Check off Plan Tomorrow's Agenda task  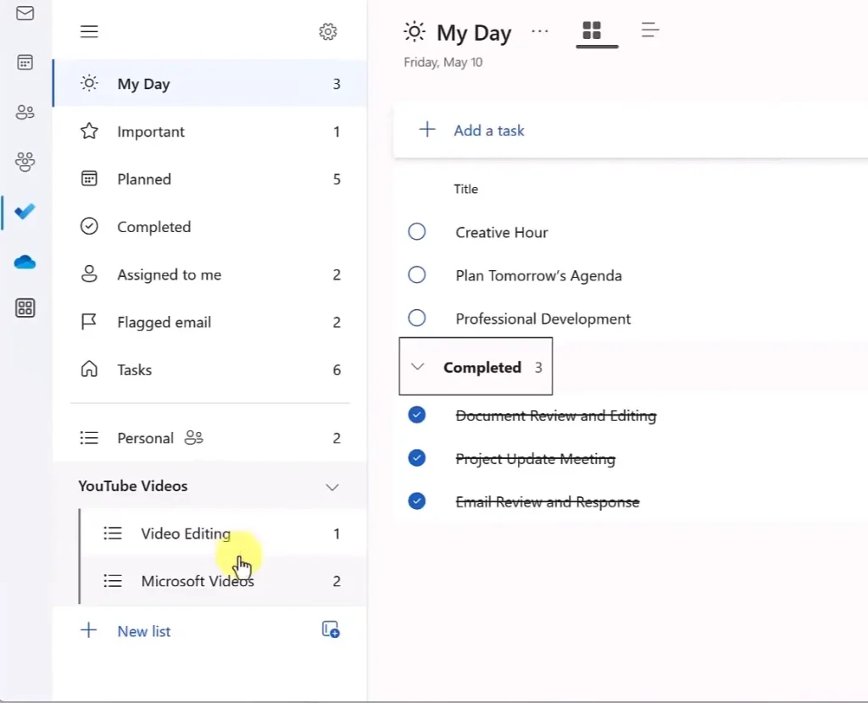(x=417, y=275)
